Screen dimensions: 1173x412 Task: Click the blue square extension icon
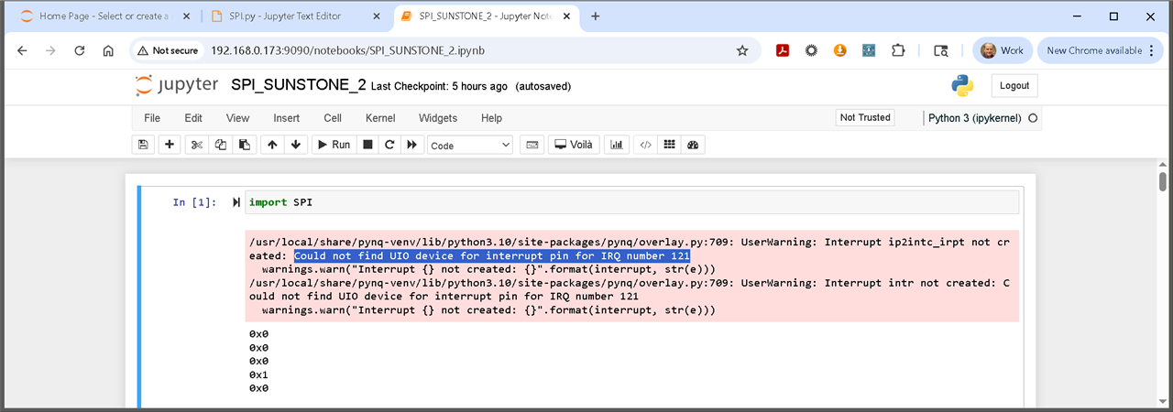click(868, 51)
